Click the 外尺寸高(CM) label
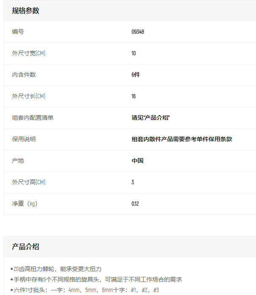 coord(29,182)
